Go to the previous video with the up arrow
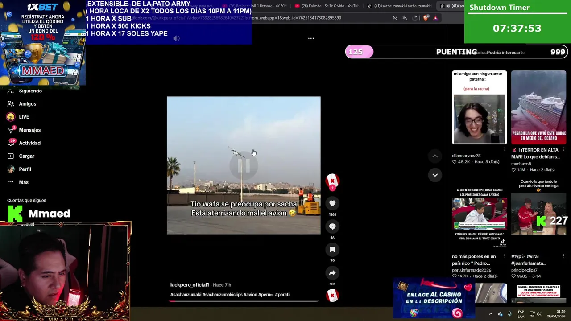 click(x=435, y=156)
